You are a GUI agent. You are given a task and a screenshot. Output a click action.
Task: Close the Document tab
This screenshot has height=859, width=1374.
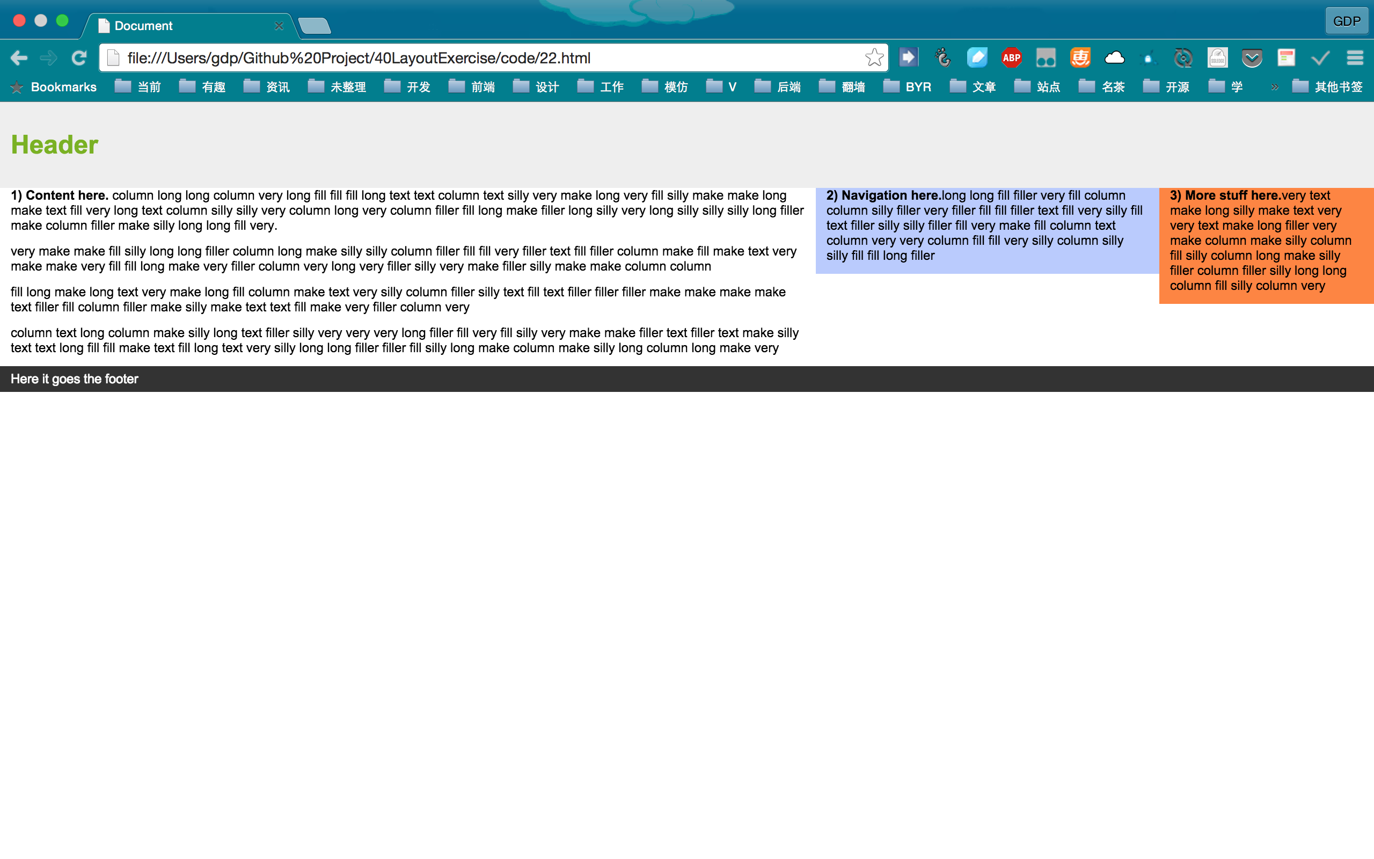click(279, 26)
